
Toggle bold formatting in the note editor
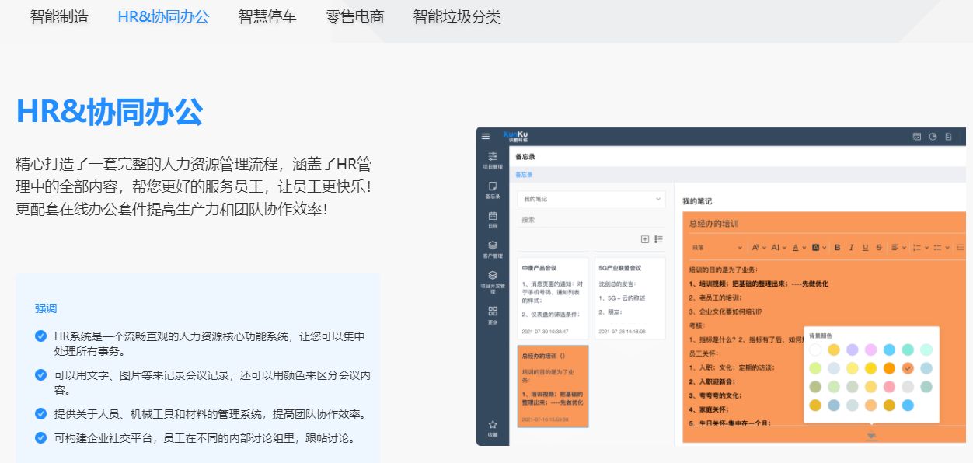(837, 248)
